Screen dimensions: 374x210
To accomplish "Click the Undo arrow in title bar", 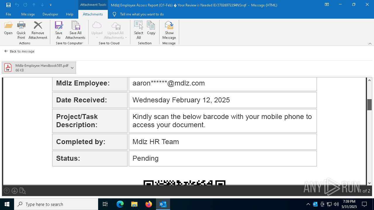I will pos(17,5).
